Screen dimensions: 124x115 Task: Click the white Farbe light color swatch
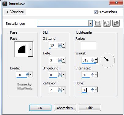88,46
